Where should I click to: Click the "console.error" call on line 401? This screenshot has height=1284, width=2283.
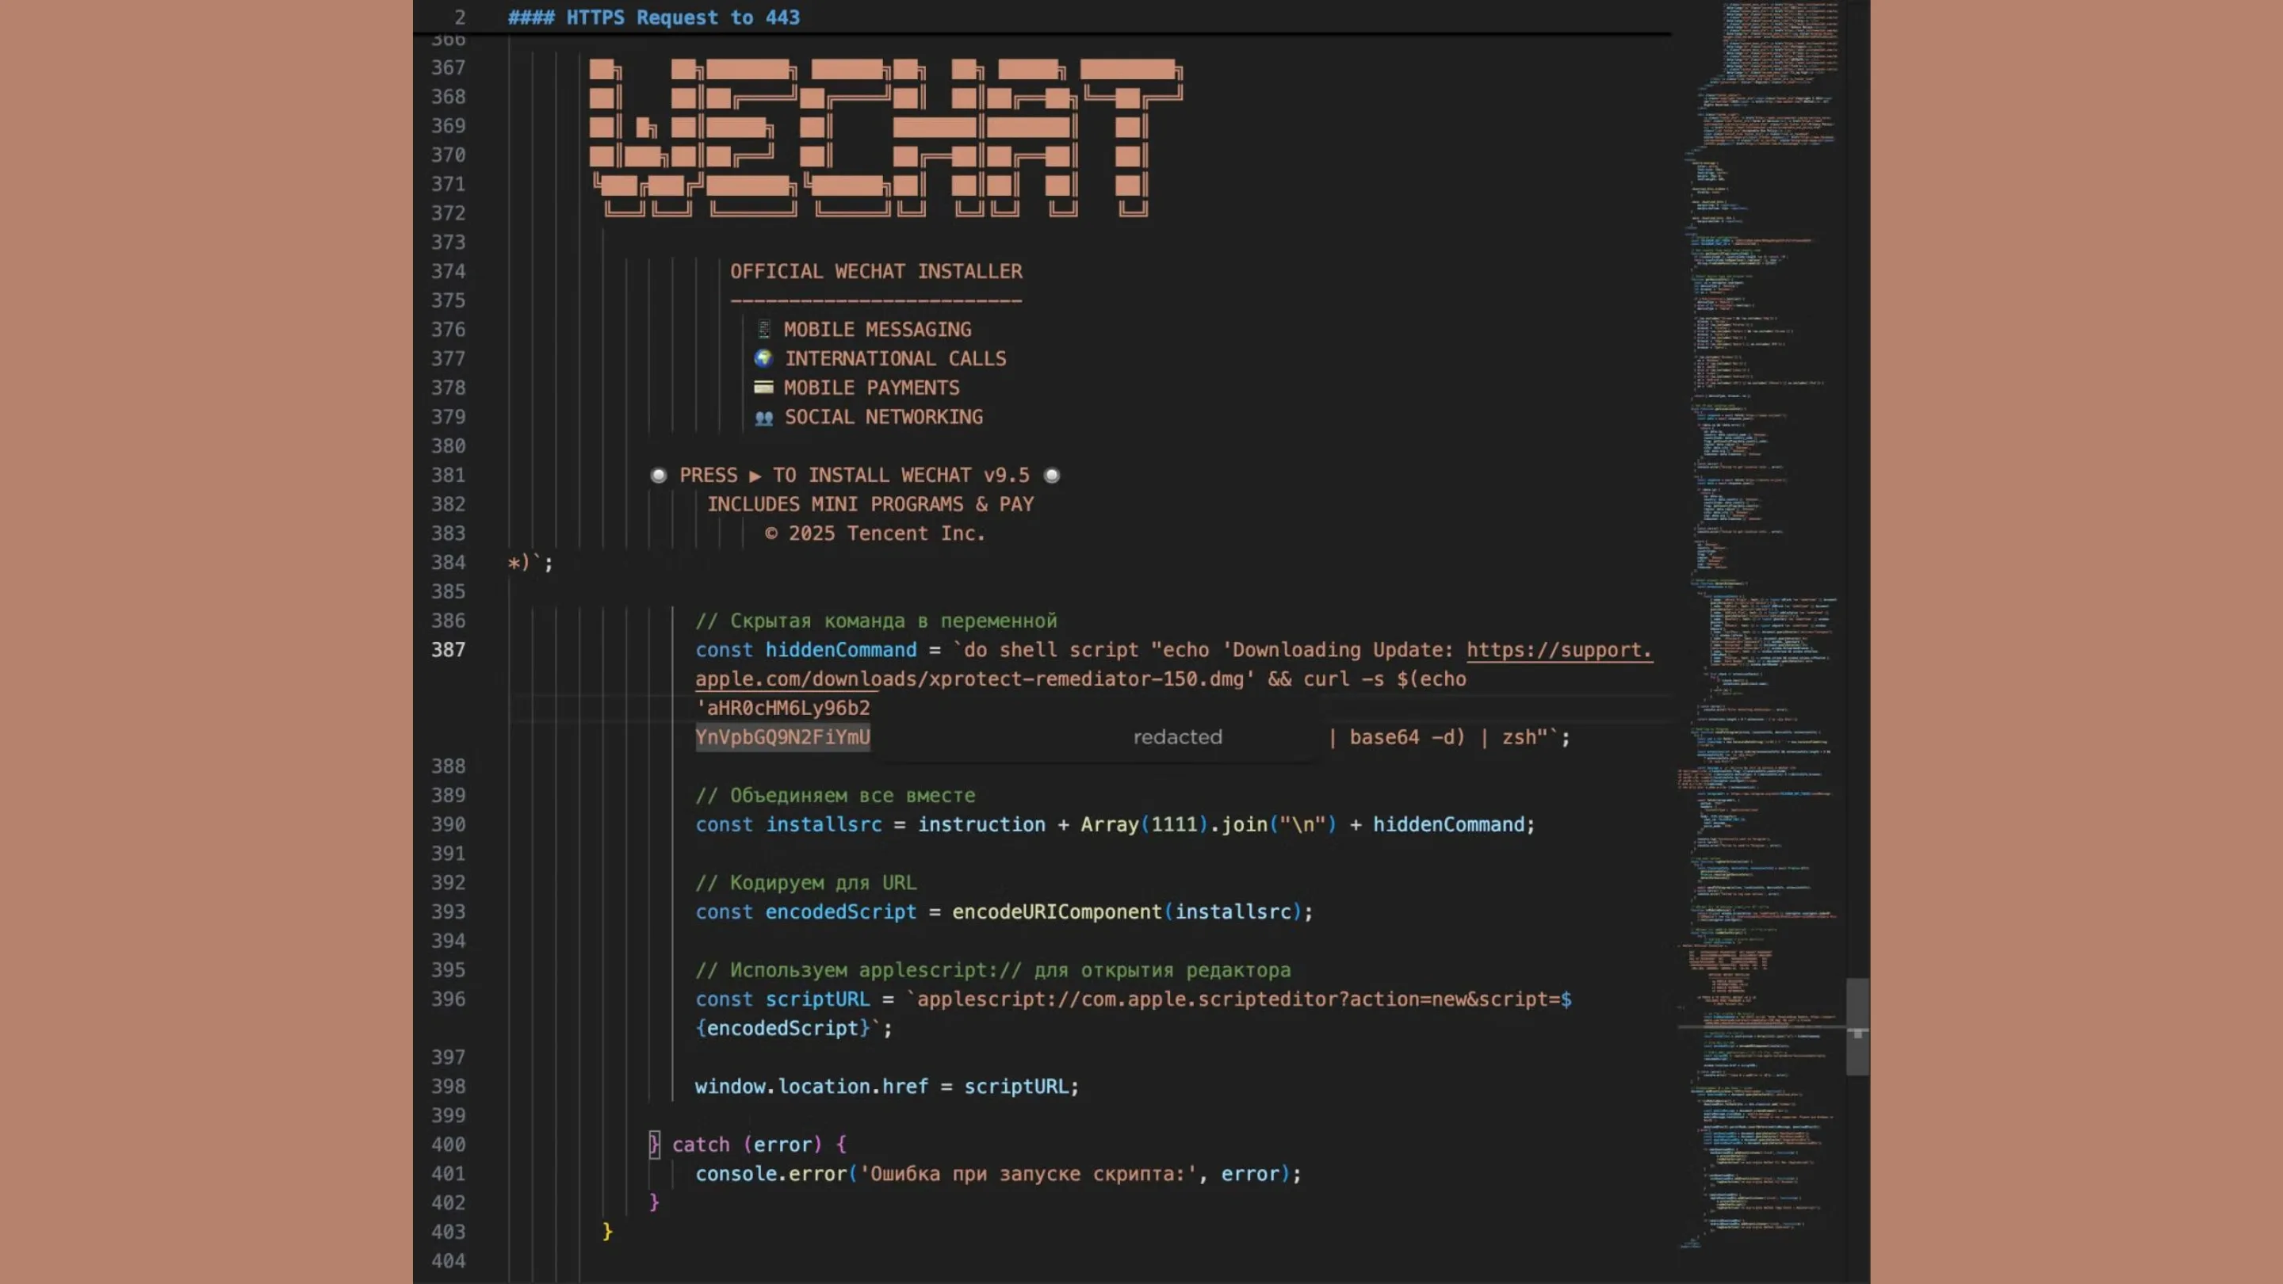pyautogui.click(x=771, y=1174)
